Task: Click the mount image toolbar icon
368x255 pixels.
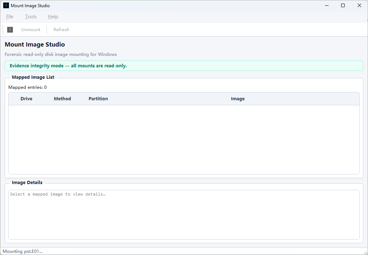Action: click(x=10, y=29)
